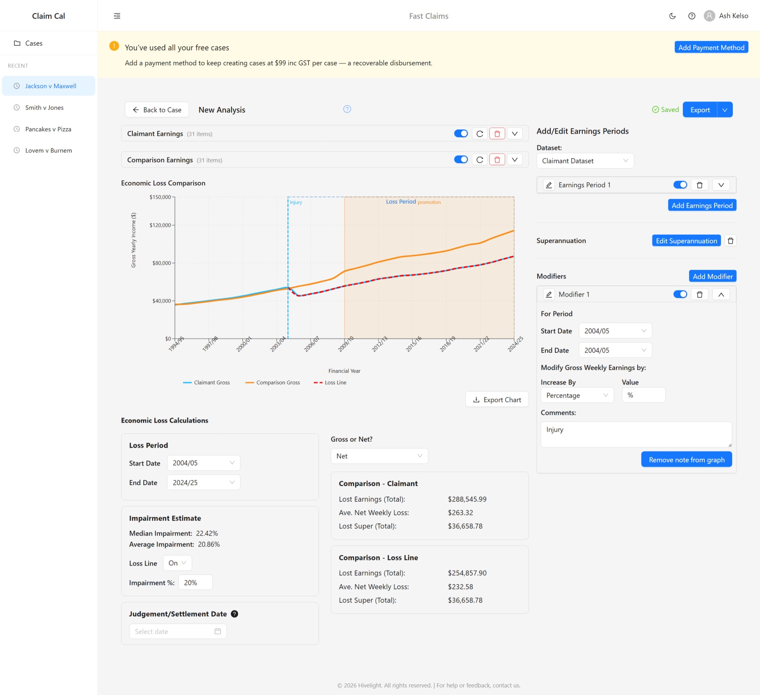Change the Loss Period start date
This screenshot has height=695, width=760.
tap(203, 463)
